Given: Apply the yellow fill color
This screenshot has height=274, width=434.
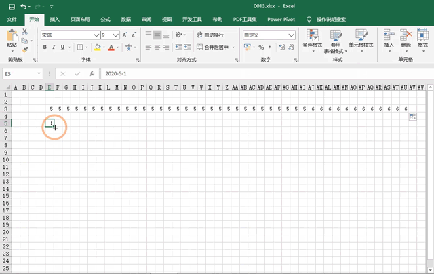Looking at the screenshot, I should click(98, 47).
